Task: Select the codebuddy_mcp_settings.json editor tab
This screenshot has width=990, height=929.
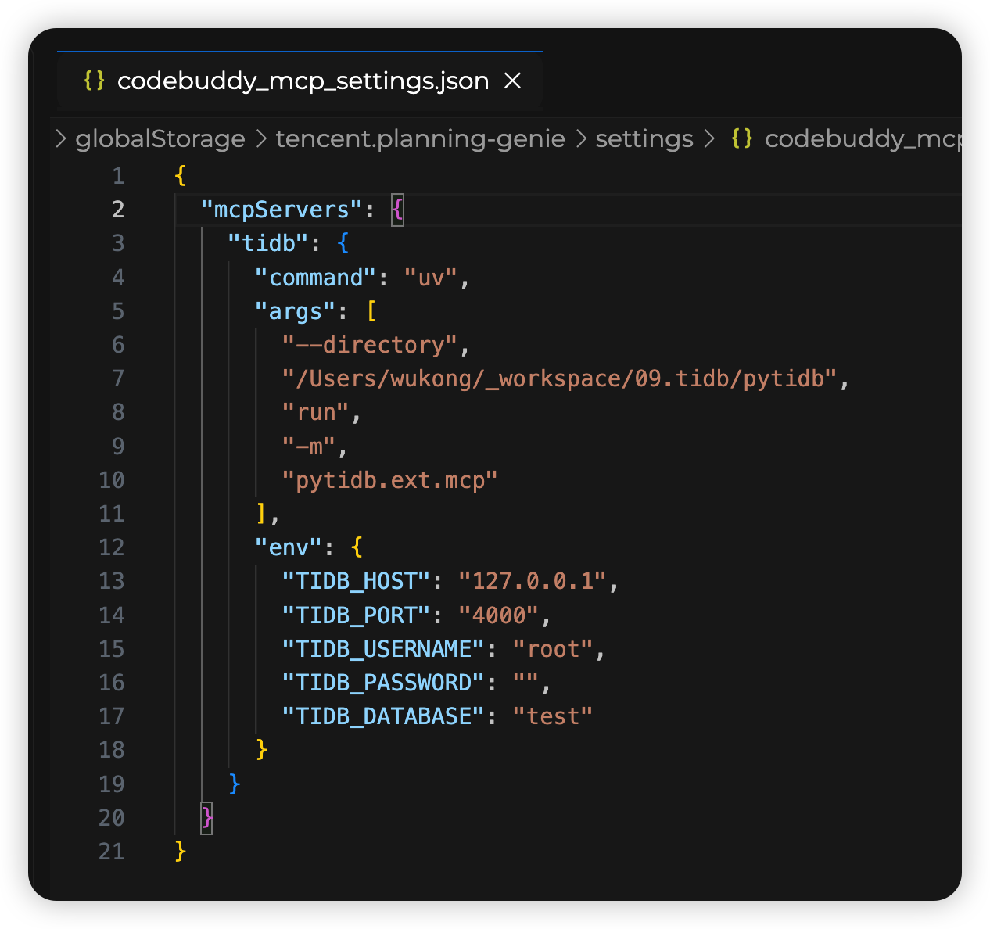Action: (303, 81)
